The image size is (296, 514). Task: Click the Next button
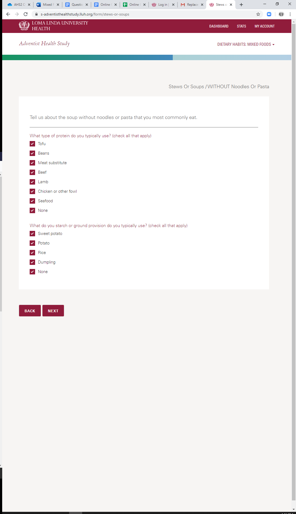coord(53,311)
